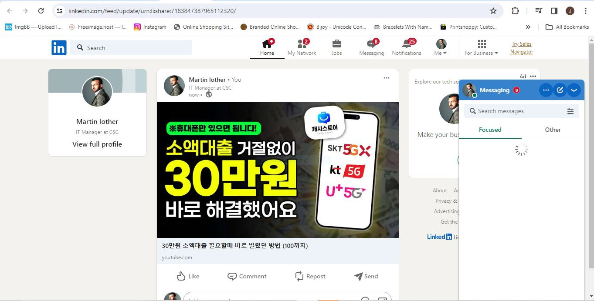
Task: Click the Messaging panel header title
Action: click(495, 90)
